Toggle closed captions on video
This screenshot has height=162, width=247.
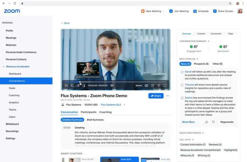coord(147,86)
